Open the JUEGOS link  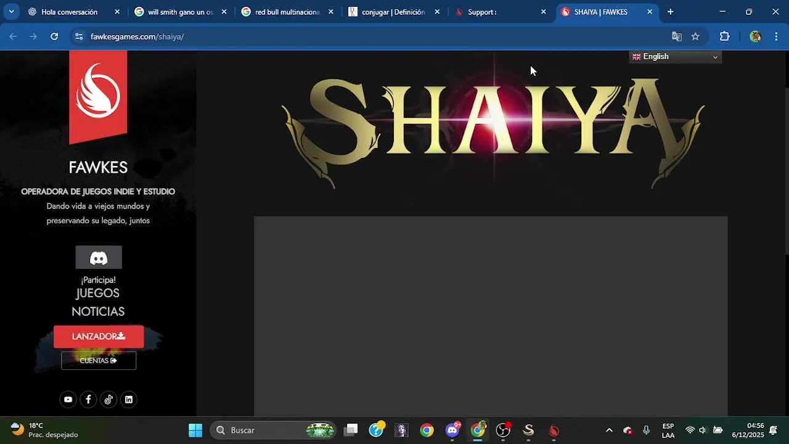click(x=97, y=294)
